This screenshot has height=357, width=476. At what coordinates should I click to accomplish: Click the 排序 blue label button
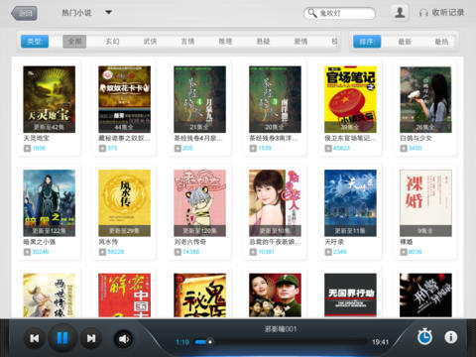click(367, 42)
